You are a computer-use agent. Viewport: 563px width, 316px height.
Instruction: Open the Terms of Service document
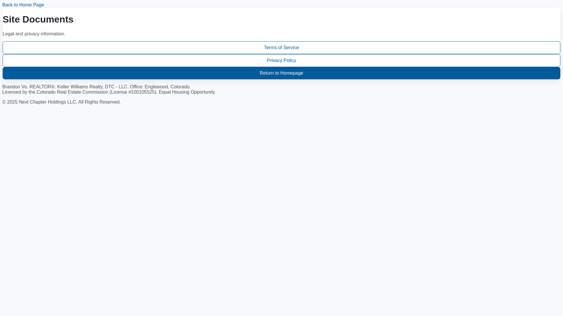point(281,48)
